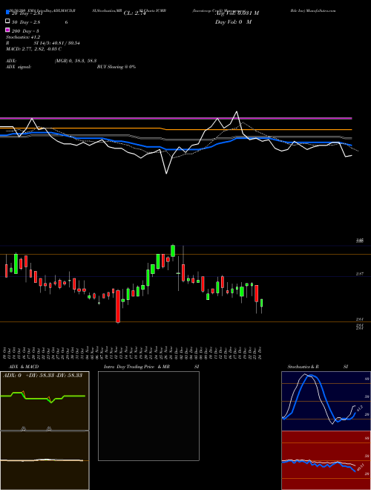Image resolution: width=371 pixels, height=490 pixels.
Task: Click the 2.87 price axis label
Action: [360, 274]
